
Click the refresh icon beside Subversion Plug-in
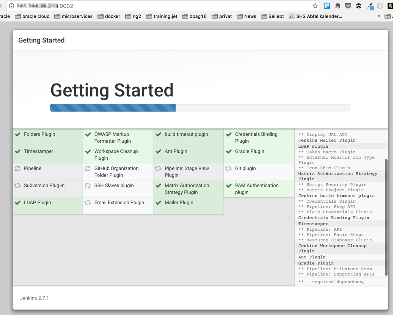tap(17, 186)
